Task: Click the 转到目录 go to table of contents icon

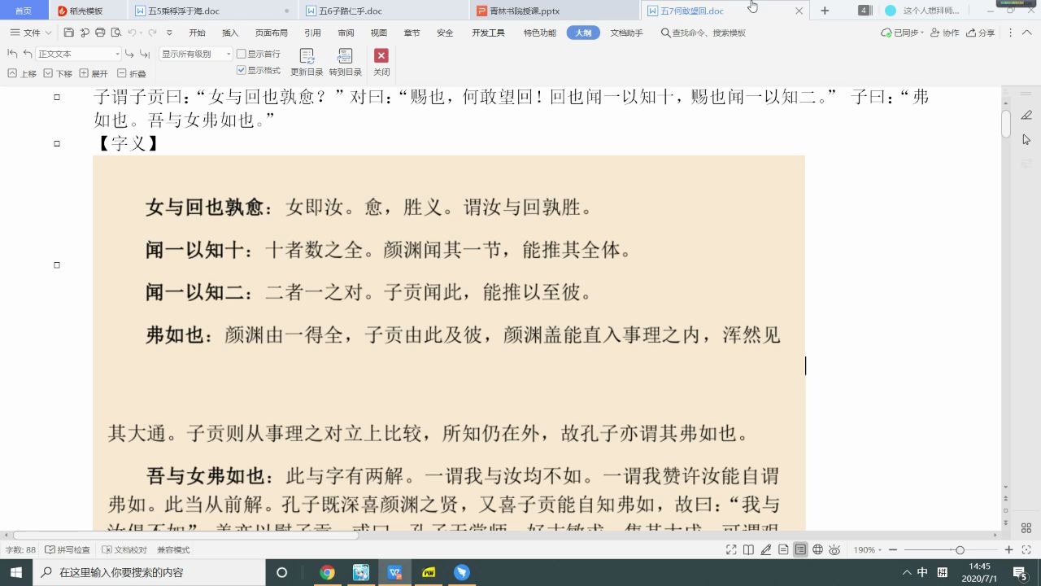Action: pyautogui.click(x=346, y=63)
